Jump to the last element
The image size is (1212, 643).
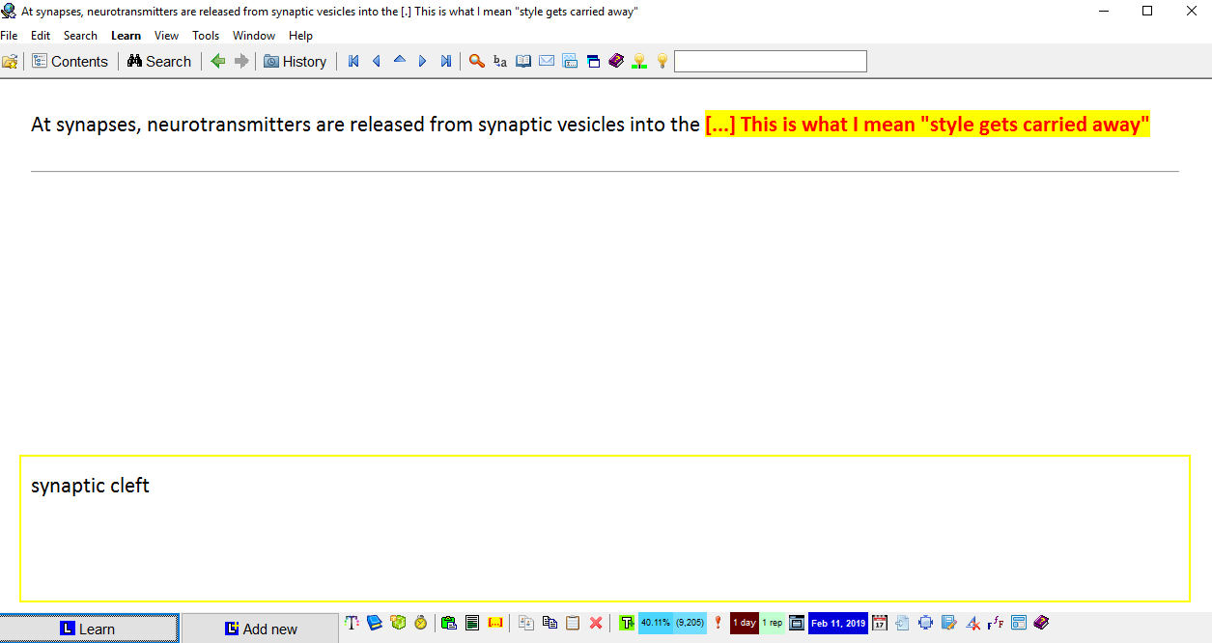click(446, 61)
